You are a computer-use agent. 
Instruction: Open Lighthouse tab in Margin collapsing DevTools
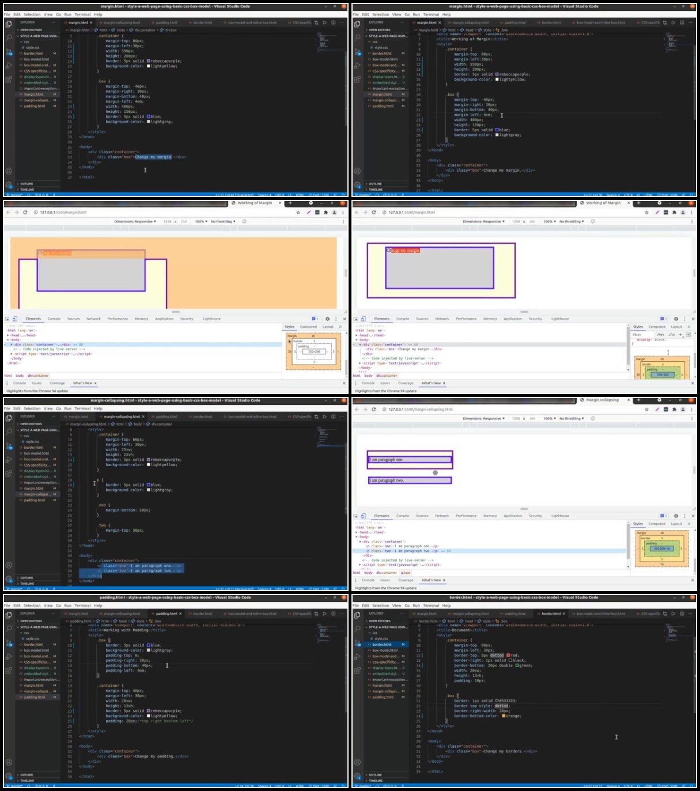[560, 516]
